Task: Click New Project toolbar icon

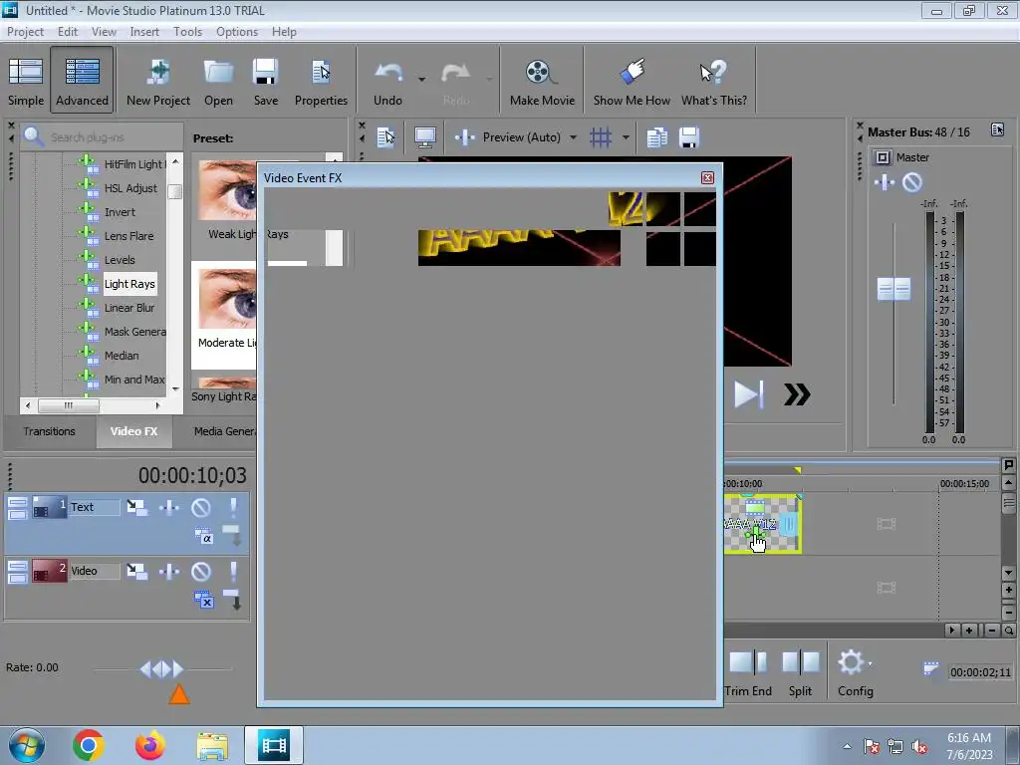Action: [x=158, y=81]
